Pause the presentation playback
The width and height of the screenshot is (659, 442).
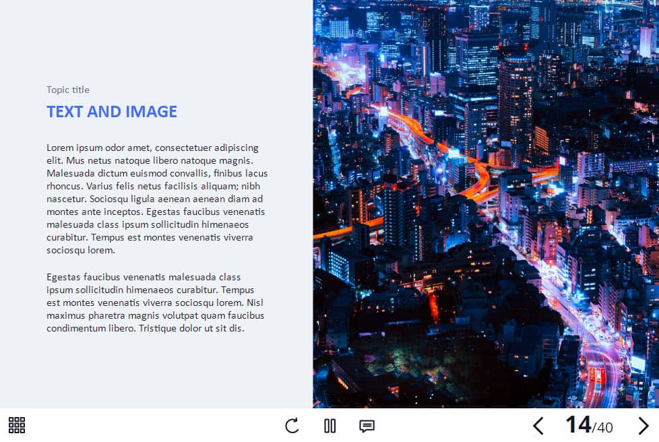329,426
